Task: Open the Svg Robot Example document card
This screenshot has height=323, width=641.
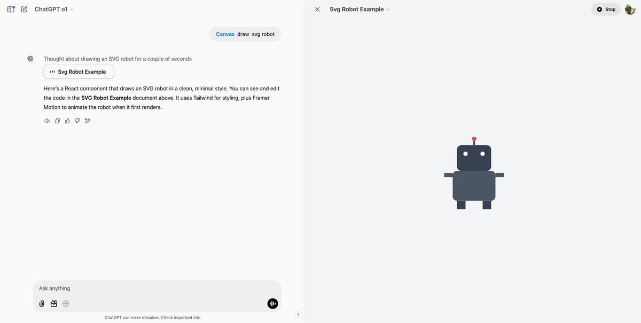Action: point(79,72)
